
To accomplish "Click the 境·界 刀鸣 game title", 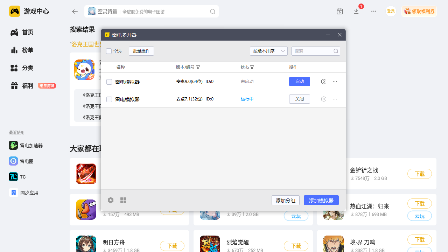I will point(363,243).
